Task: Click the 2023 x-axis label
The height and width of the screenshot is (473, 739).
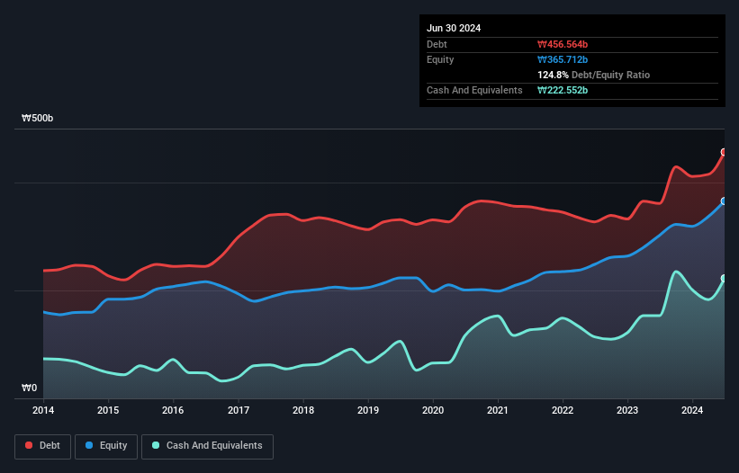Action: click(x=627, y=410)
